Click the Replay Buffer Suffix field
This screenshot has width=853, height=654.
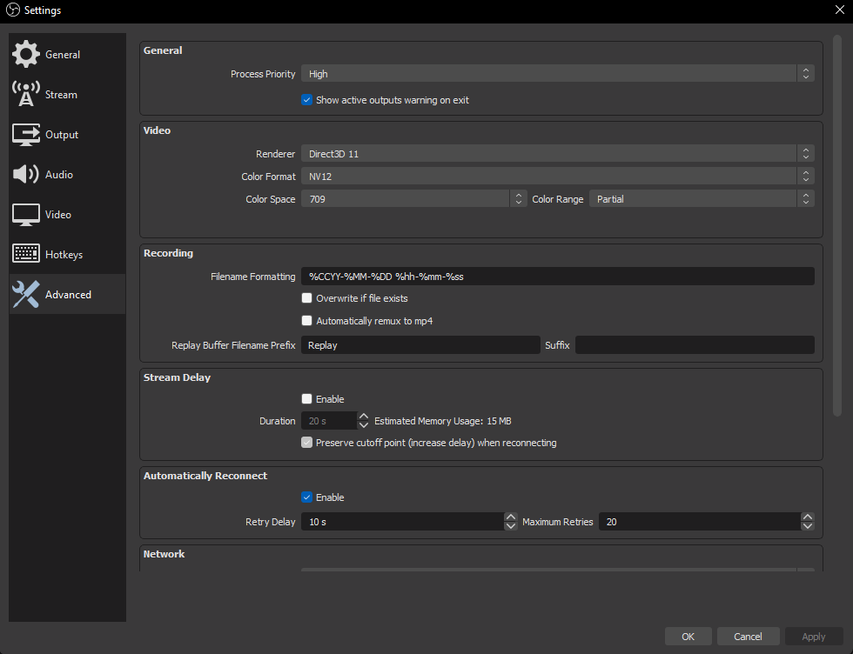[695, 344]
